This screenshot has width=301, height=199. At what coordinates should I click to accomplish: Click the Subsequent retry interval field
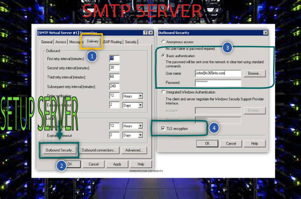pos(114,86)
